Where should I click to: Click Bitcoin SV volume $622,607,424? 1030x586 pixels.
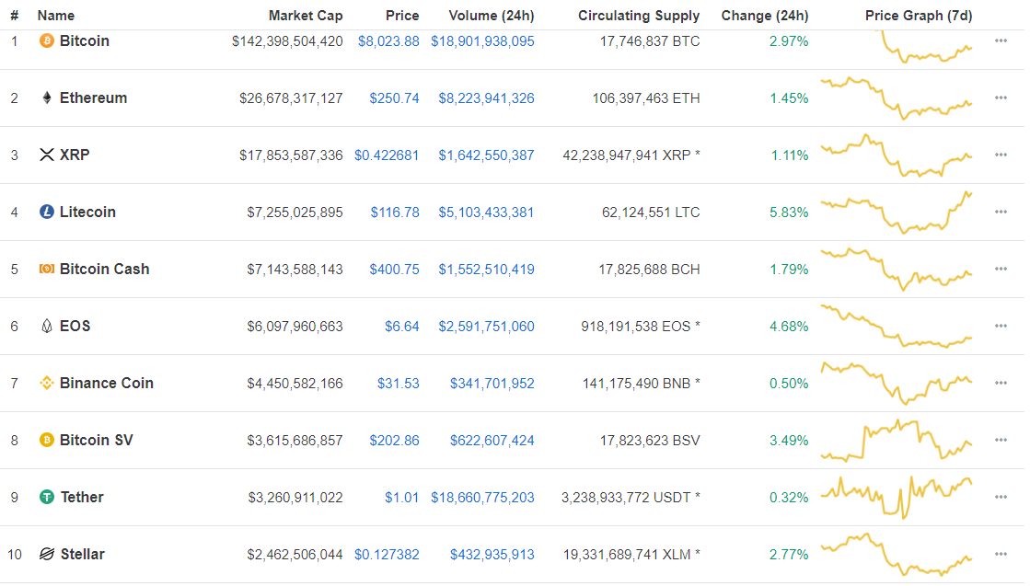click(492, 441)
